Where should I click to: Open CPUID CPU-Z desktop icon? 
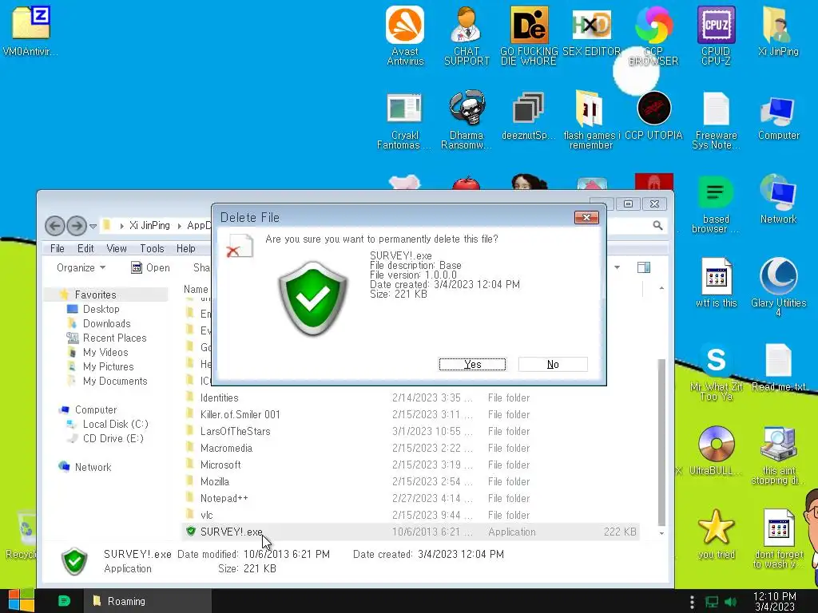tap(716, 35)
